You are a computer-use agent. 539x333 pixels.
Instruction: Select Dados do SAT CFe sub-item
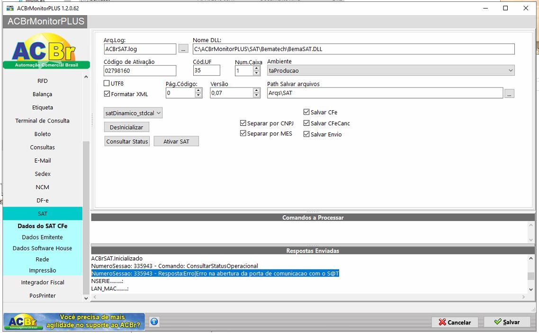43,226
